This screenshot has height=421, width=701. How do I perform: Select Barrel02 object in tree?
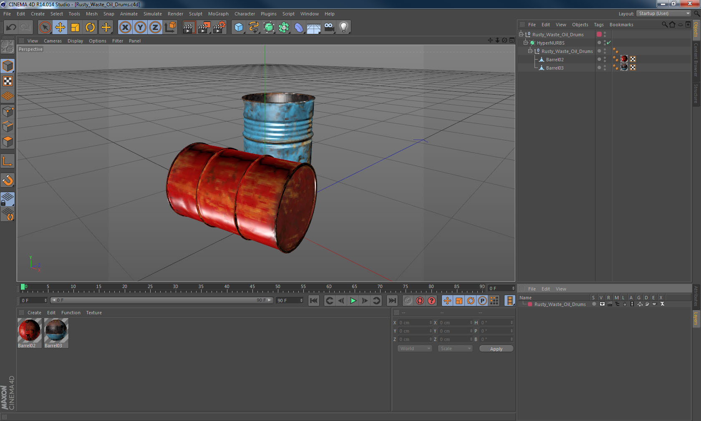(555, 60)
